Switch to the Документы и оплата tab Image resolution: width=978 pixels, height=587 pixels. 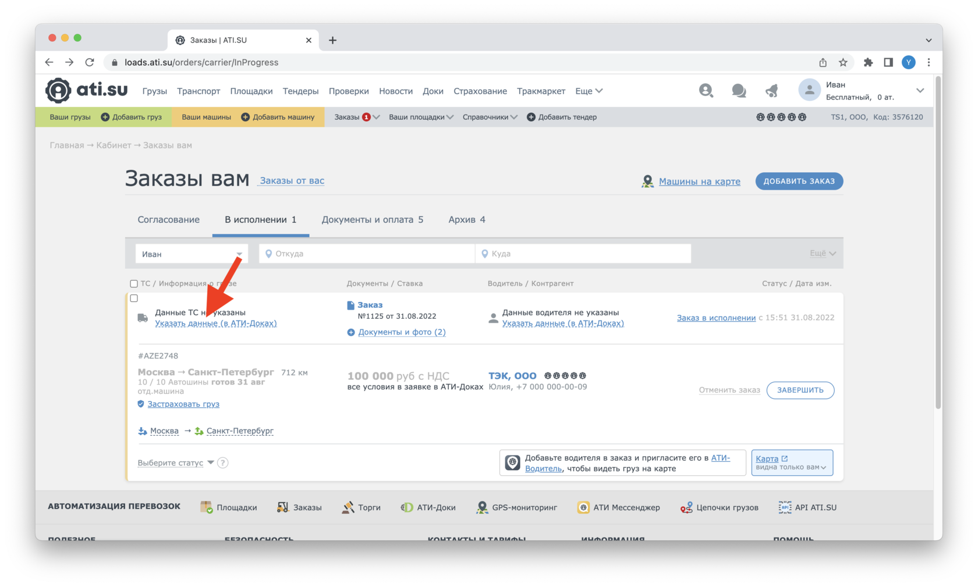[x=373, y=219]
